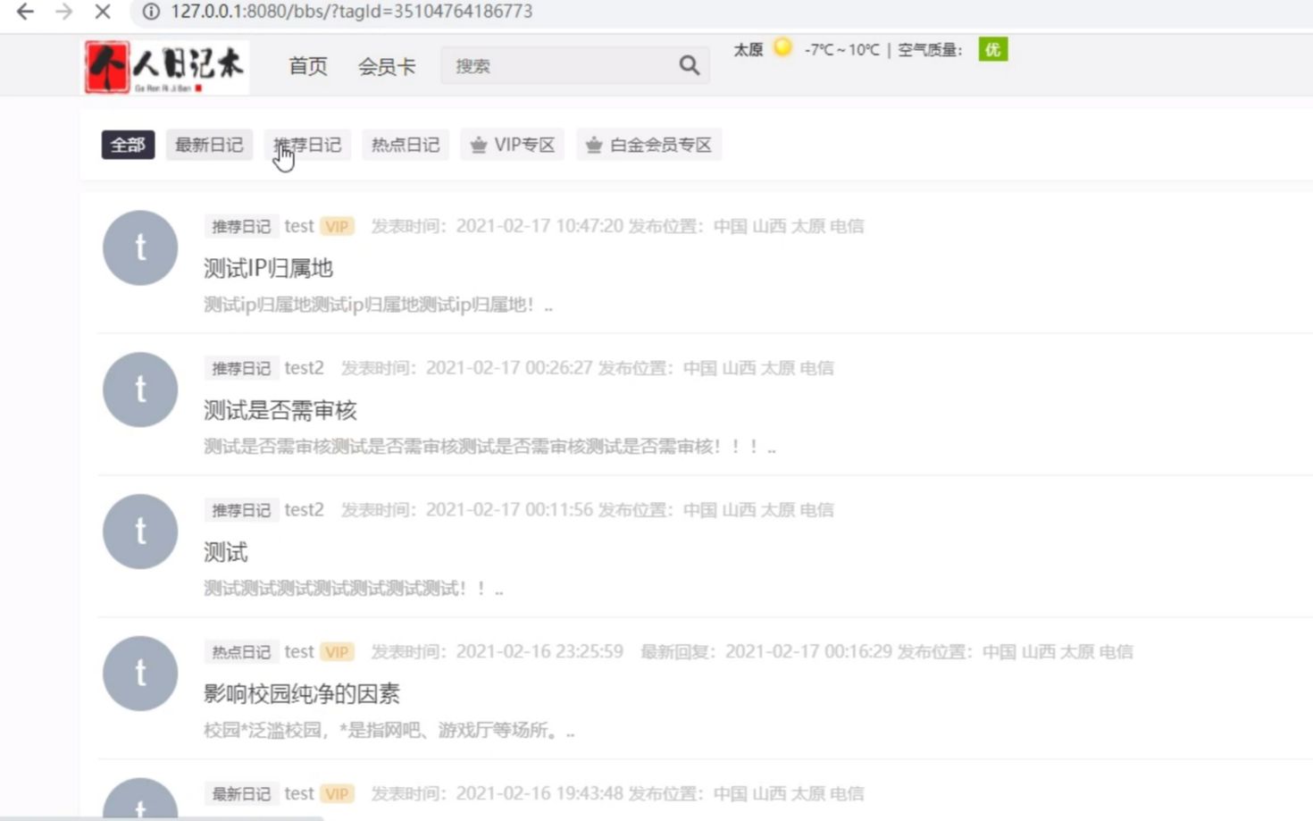Click the 太原 city label
The image size is (1313, 821).
748,49
